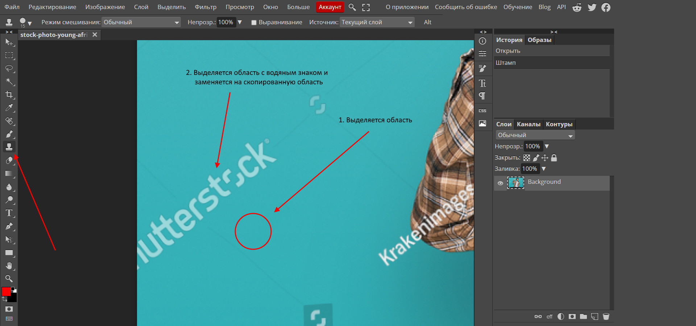The width and height of the screenshot is (696, 326).
Task: Toggle lock all for the layer
Action: tap(554, 158)
